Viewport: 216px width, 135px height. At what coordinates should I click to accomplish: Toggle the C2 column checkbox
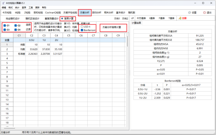pos(16,25)
